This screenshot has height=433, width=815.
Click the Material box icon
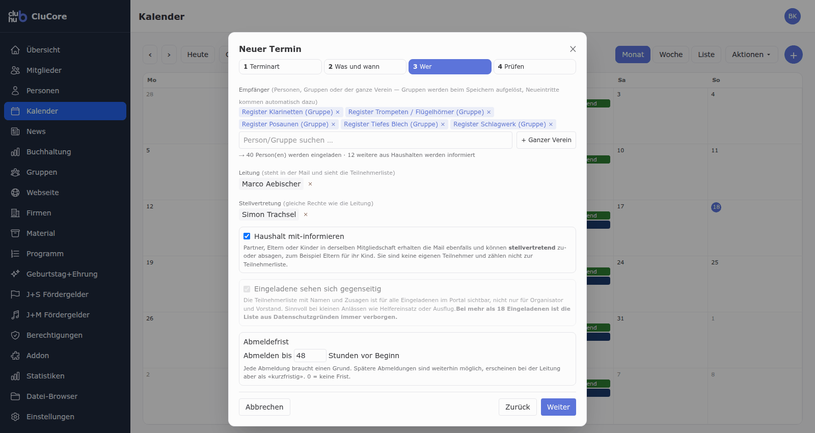(x=15, y=233)
